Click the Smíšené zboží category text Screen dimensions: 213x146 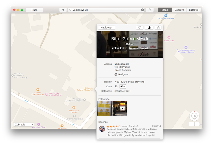tap(122, 91)
